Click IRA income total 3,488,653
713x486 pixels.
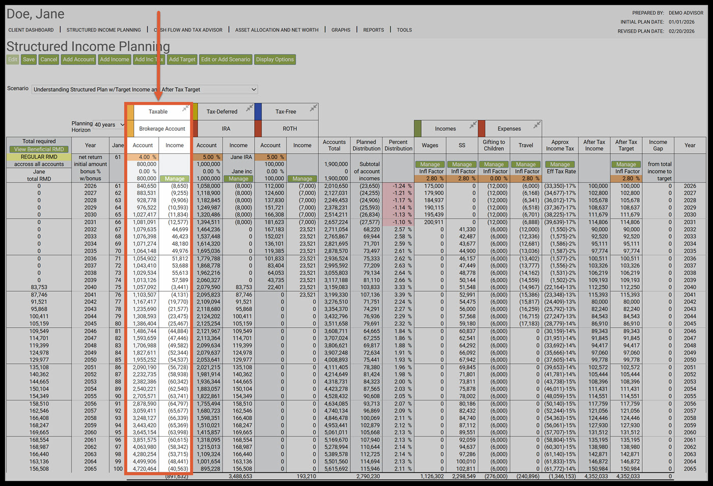pos(240,476)
